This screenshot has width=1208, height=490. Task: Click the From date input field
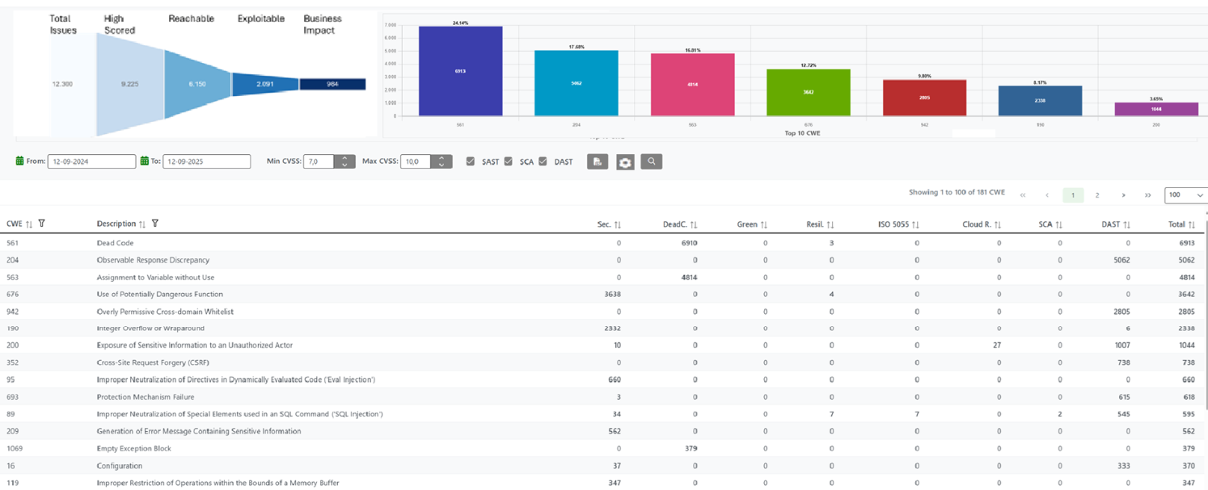91,161
